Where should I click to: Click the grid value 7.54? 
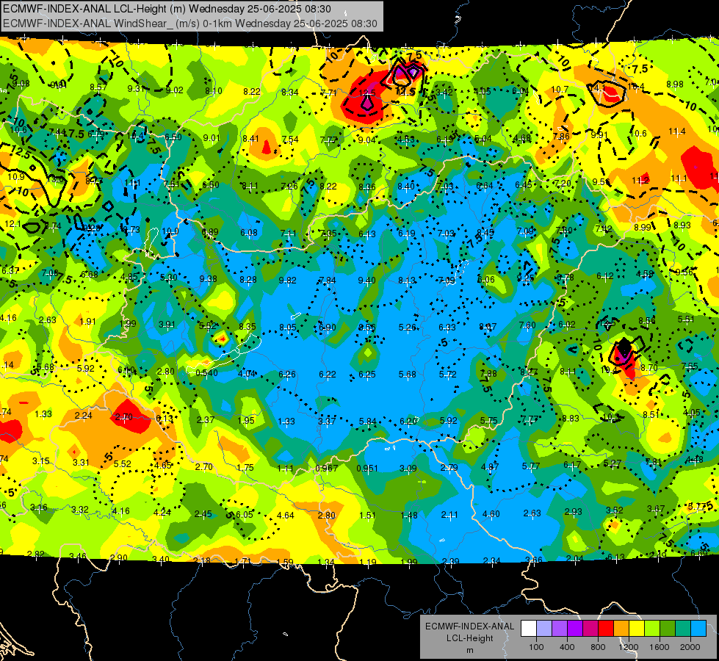point(290,139)
